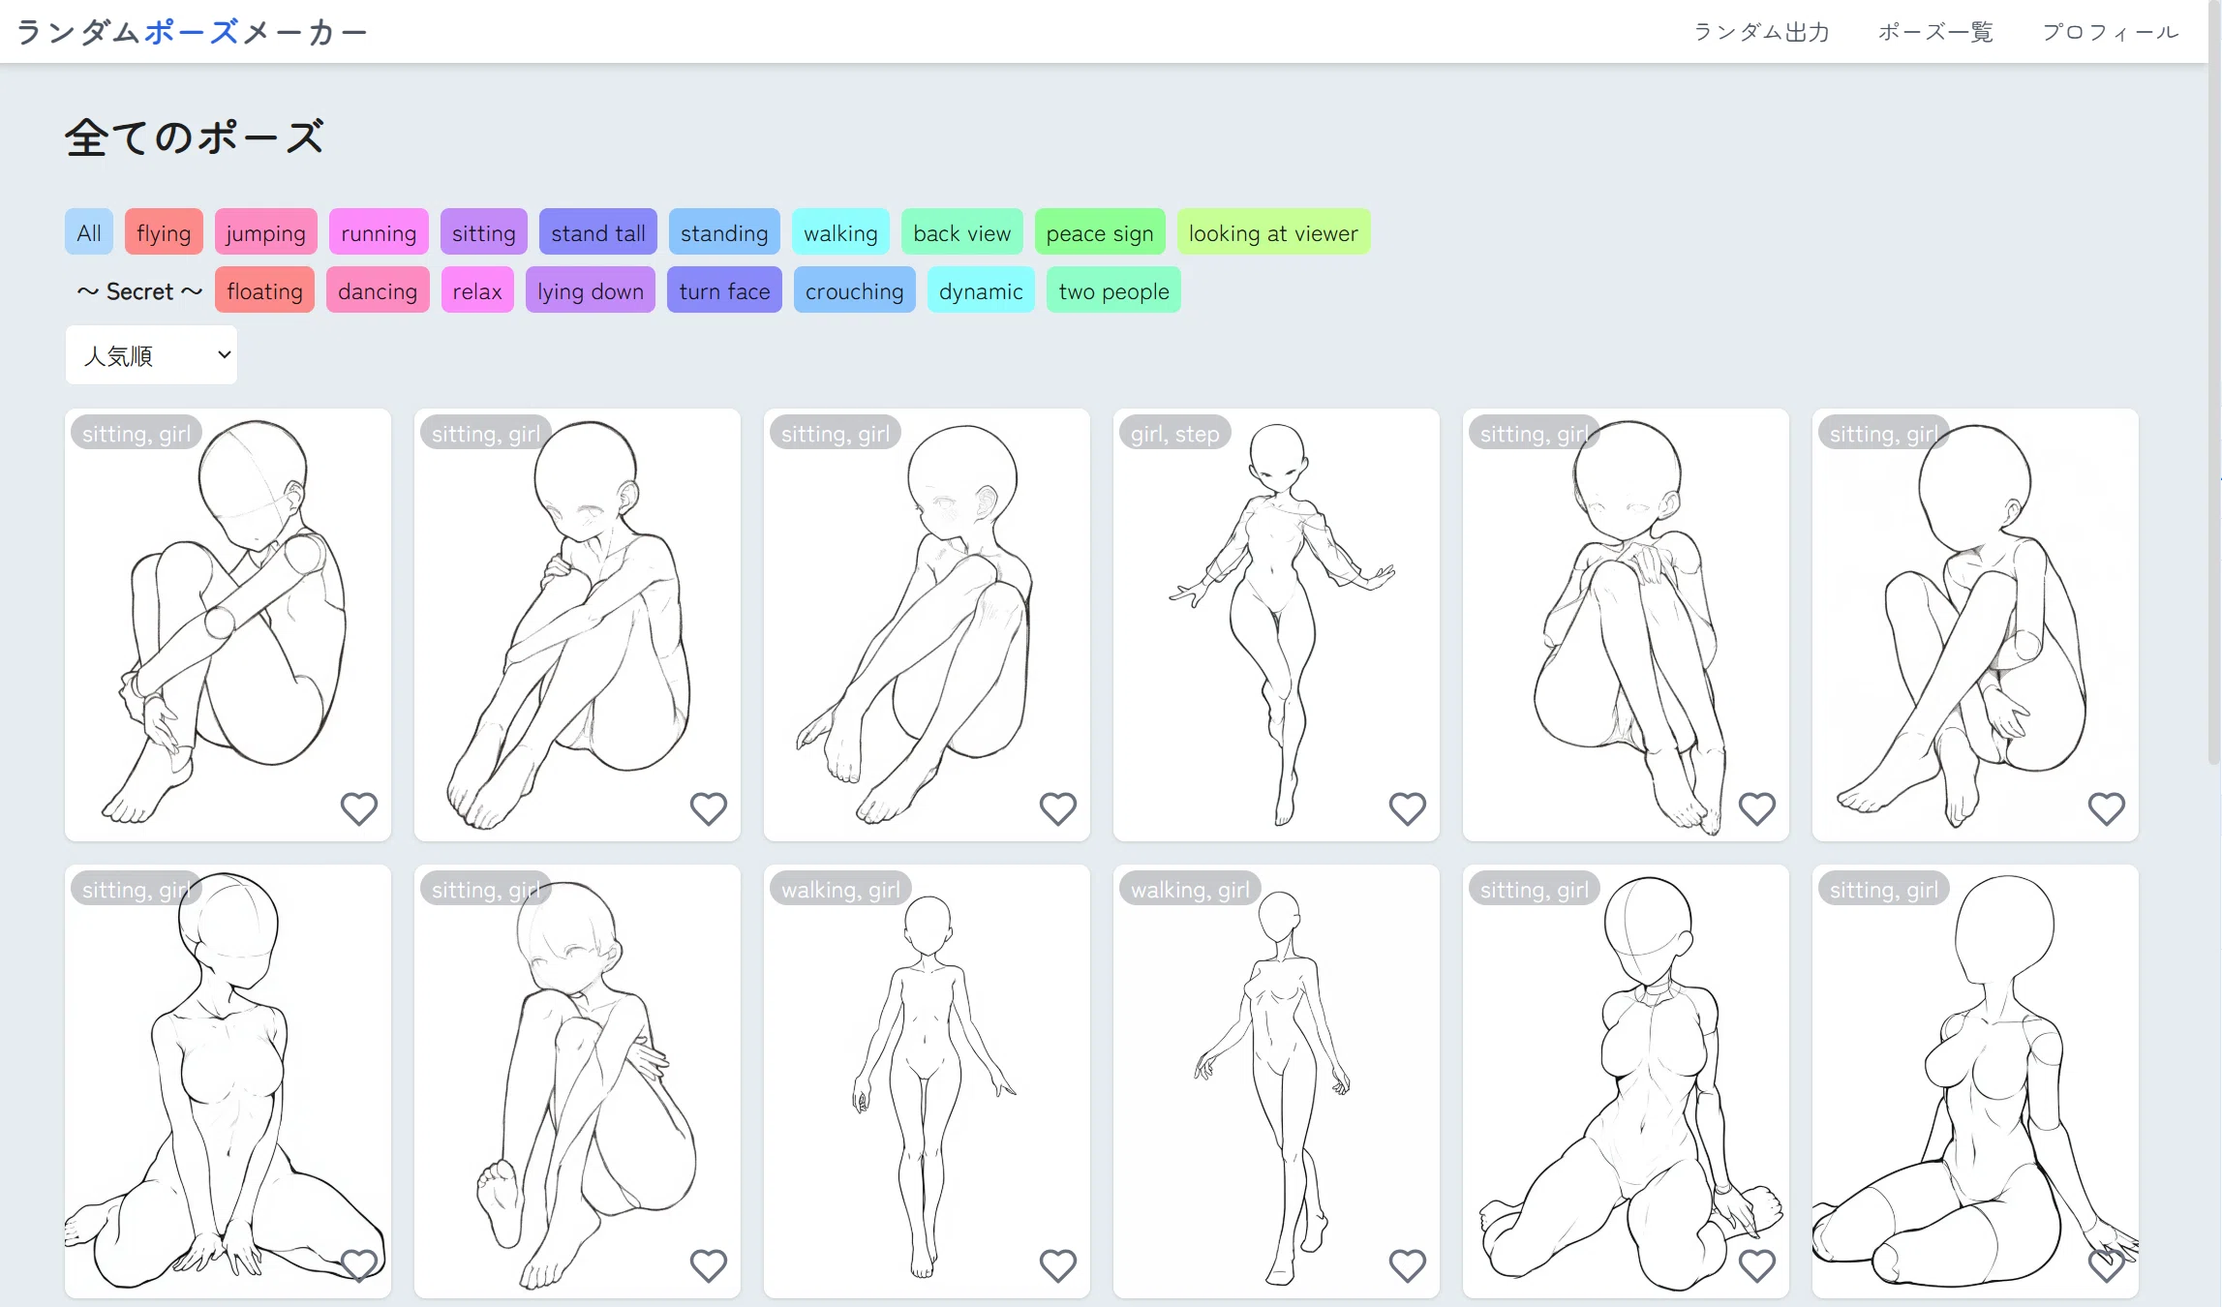Screen dimensions: 2222x1307
Task: Filter poses by jumping tag
Action: tap(265, 232)
